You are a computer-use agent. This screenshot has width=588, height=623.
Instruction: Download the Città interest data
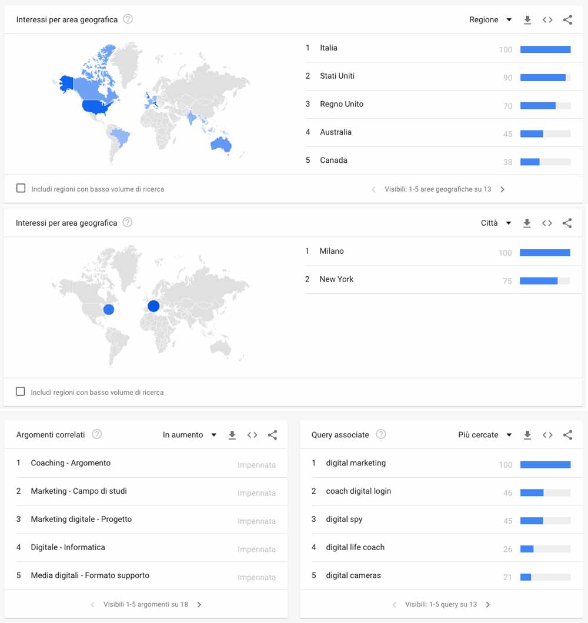click(x=527, y=223)
